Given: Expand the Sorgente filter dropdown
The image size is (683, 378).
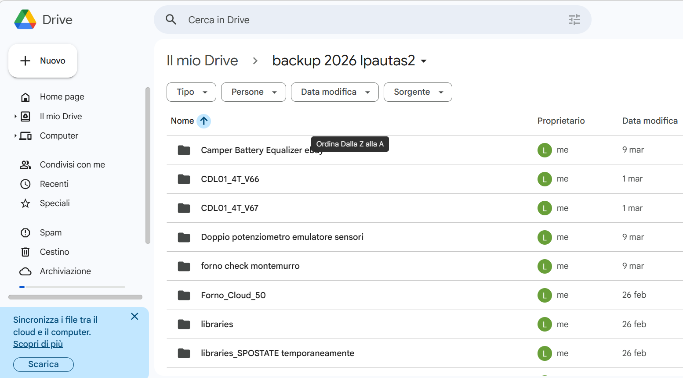Looking at the screenshot, I should [418, 92].
